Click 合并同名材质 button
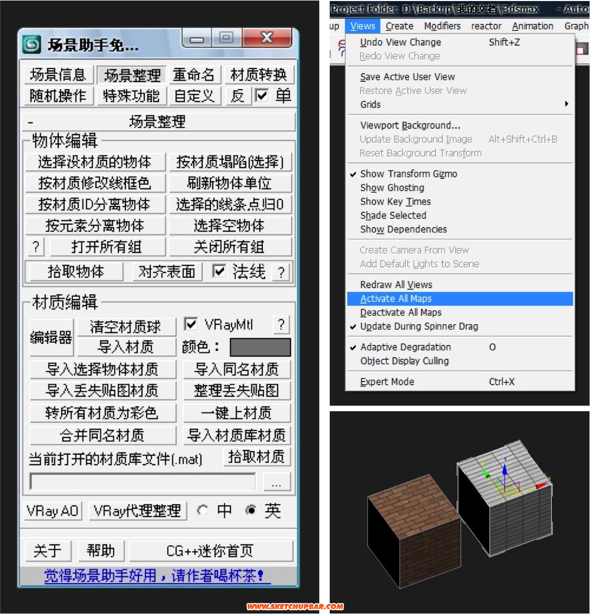590x614 pixels. 102,435
